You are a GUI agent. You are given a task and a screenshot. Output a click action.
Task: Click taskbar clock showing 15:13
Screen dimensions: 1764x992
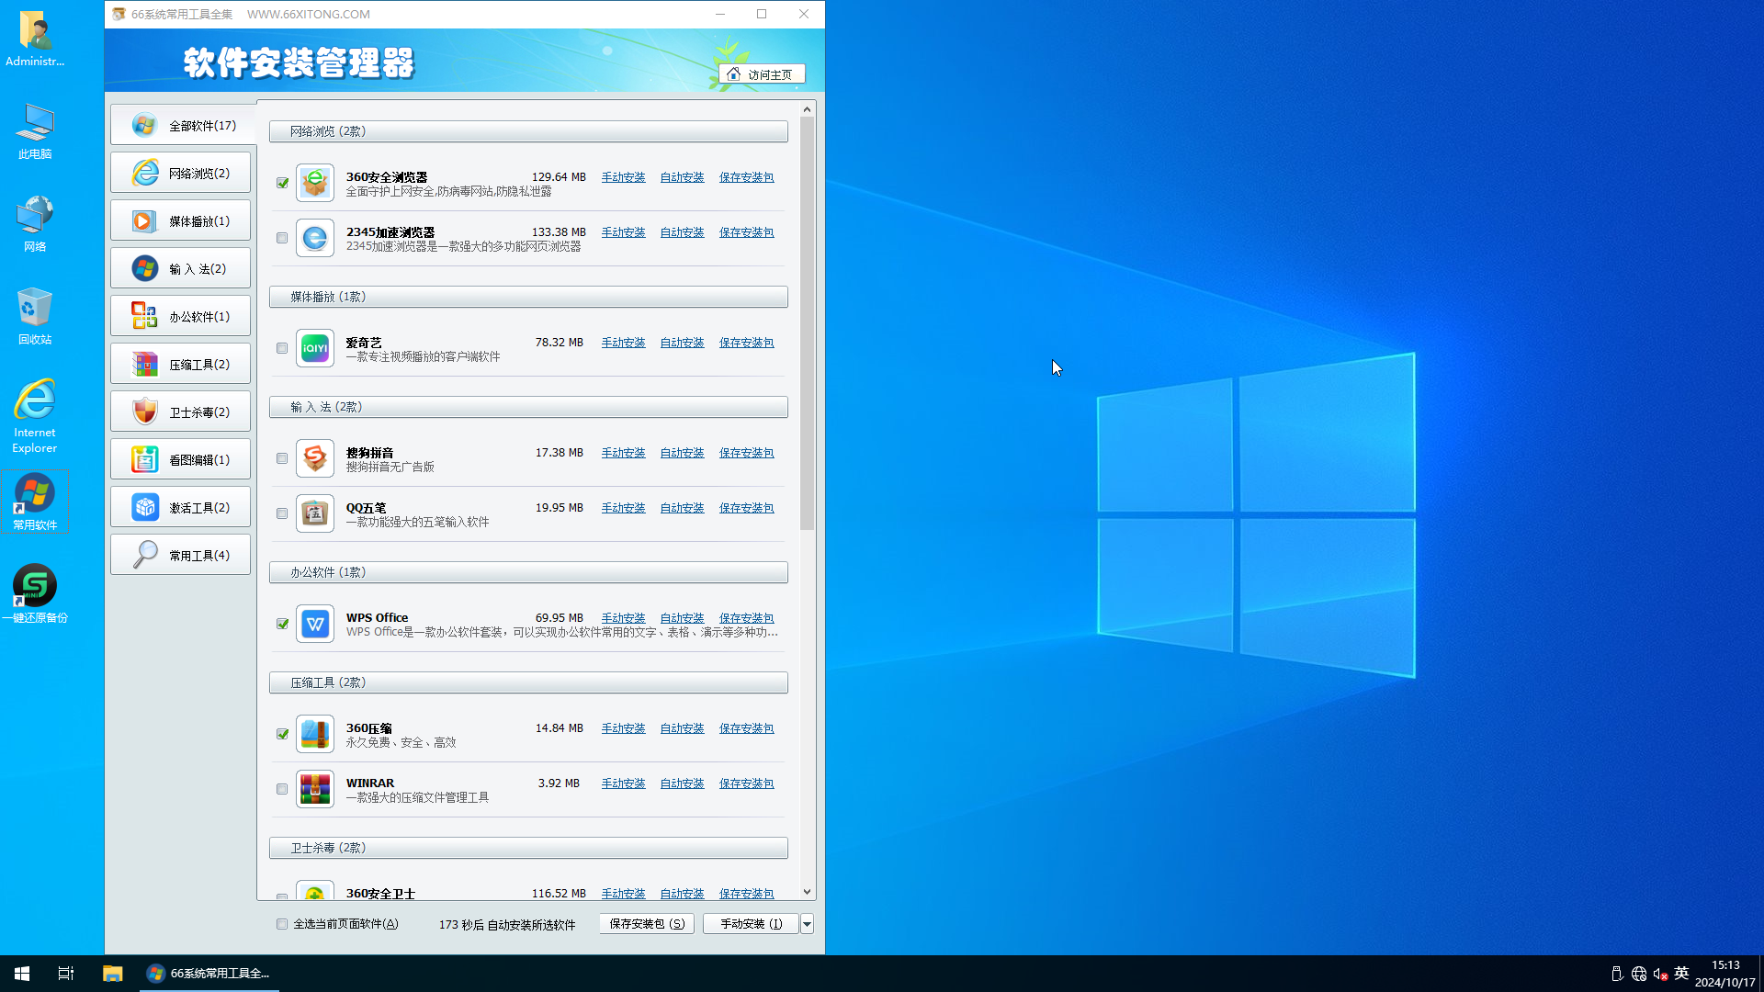(1724, 974)
